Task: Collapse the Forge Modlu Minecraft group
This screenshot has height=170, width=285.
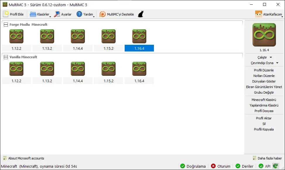Action: coord(6,25)
